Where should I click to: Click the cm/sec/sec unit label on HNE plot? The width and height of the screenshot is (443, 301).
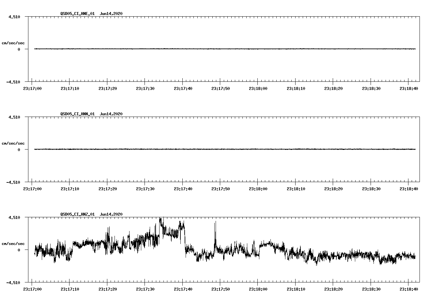point(13,43)
